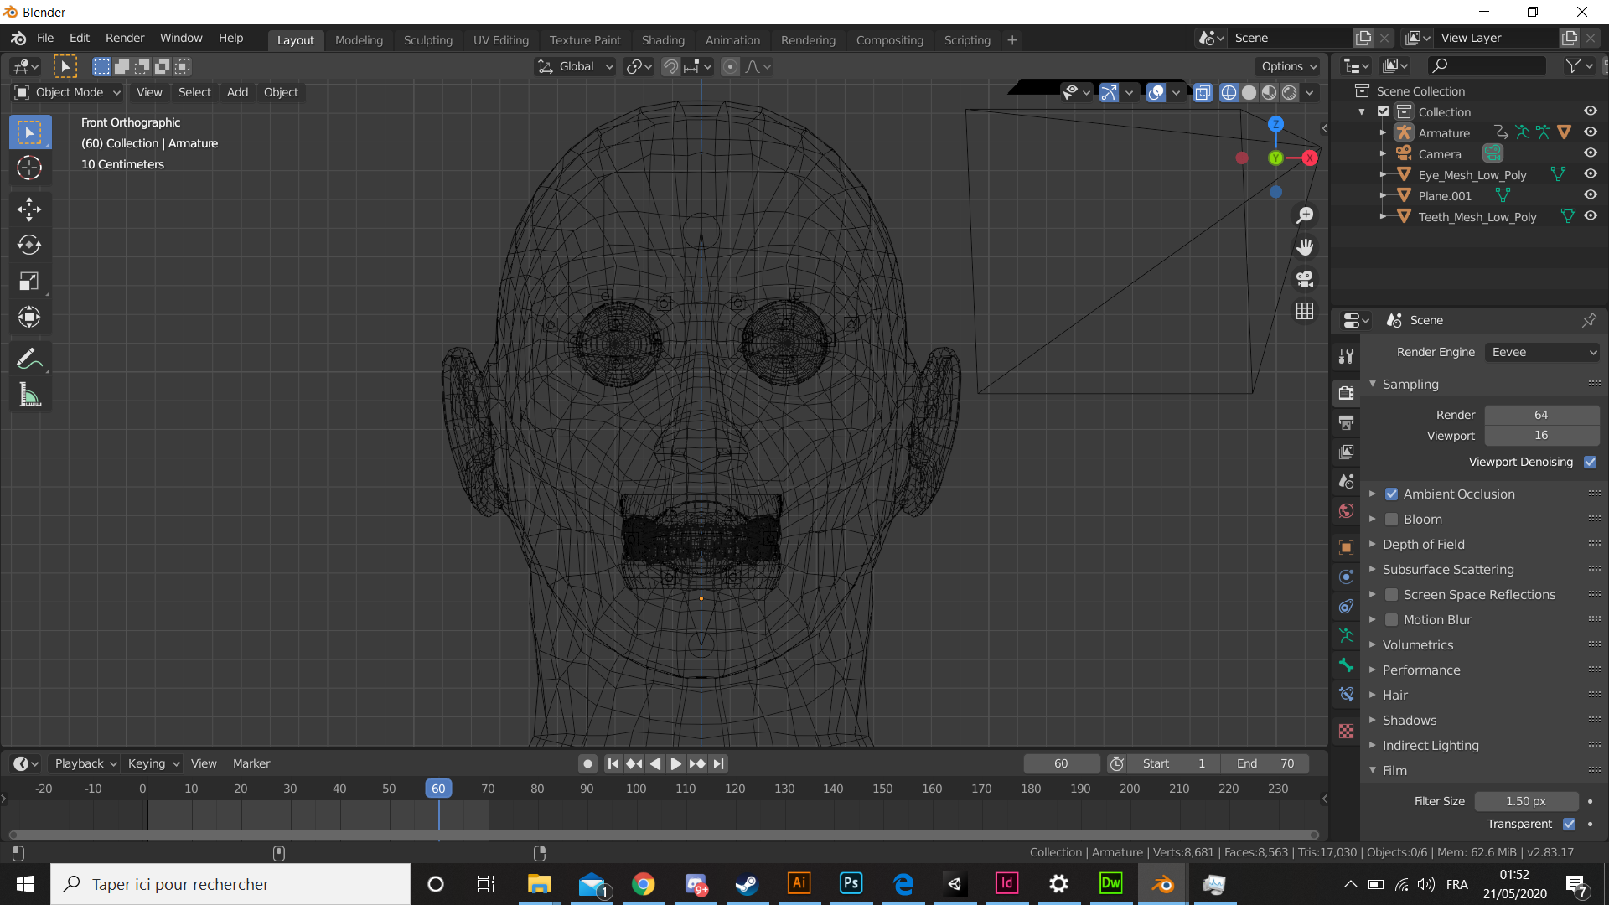
Task: Activate the Measure tool
Action: coord(29,396)
